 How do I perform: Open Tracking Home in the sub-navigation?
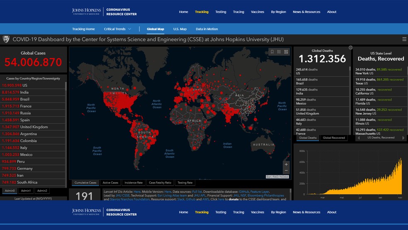[x=83, y=29]
